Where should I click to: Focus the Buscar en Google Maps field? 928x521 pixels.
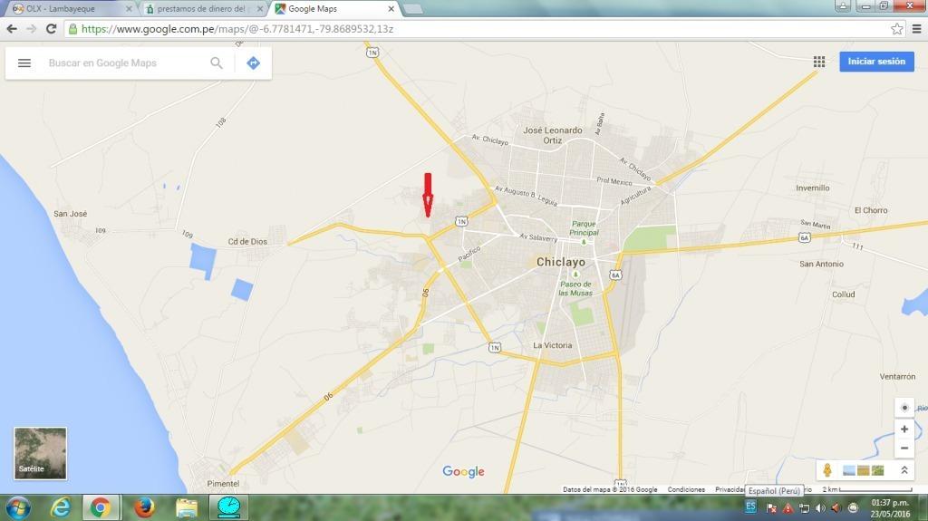127,63
